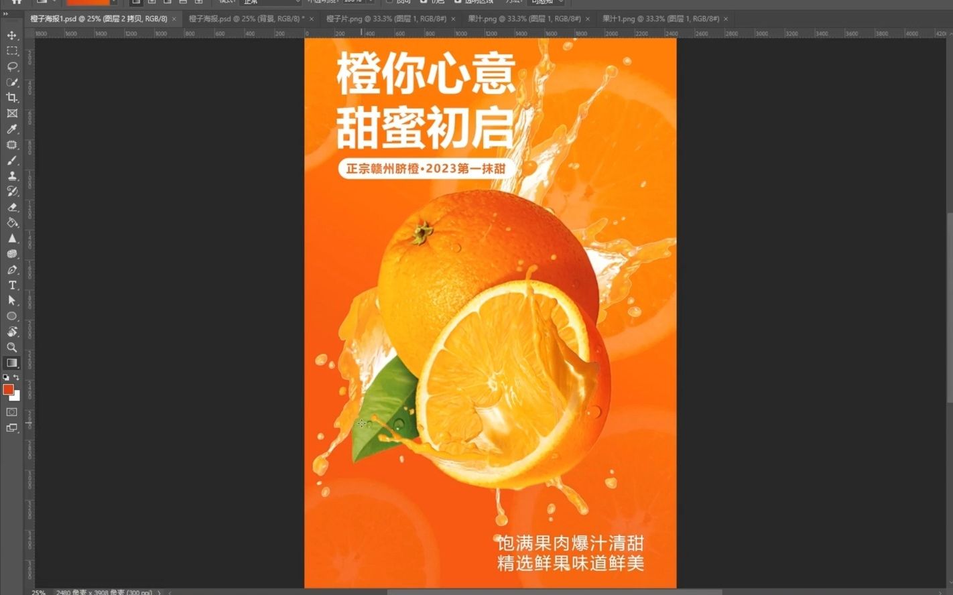This screenshot has height=595, width=953.
Task: Click the 精选鲜果味道鲜美 text line
Action: click(570, 563)
